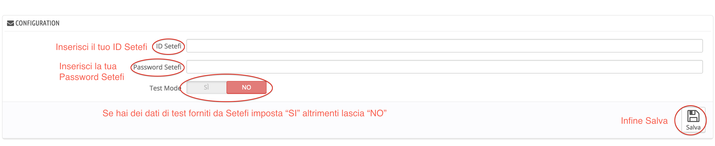
Task: Click the grey footer bar of the panel
Action: point(357,120)
